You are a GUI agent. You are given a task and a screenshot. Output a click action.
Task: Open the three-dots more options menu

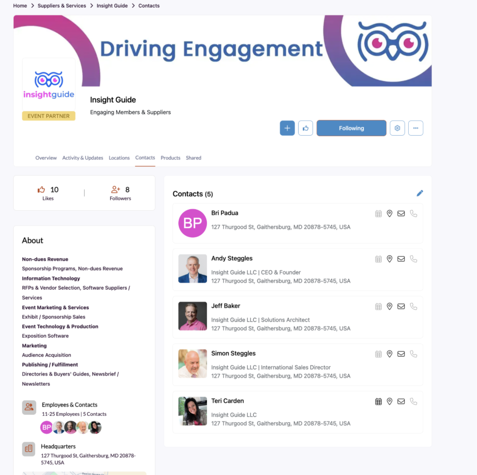pyautogui.click(x=415, y=128)
